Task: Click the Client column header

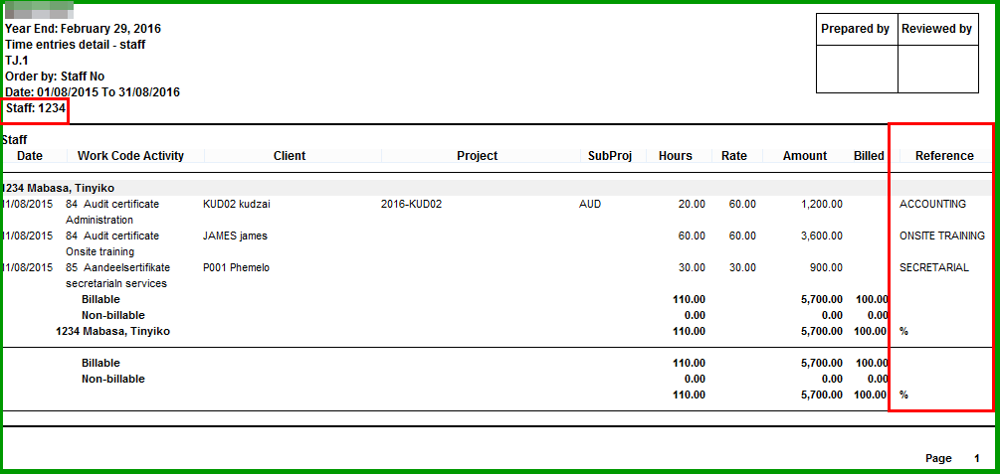Action: (290, 156)
